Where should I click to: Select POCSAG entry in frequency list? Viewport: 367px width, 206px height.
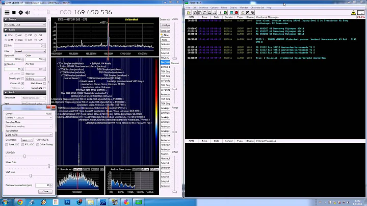165,58
